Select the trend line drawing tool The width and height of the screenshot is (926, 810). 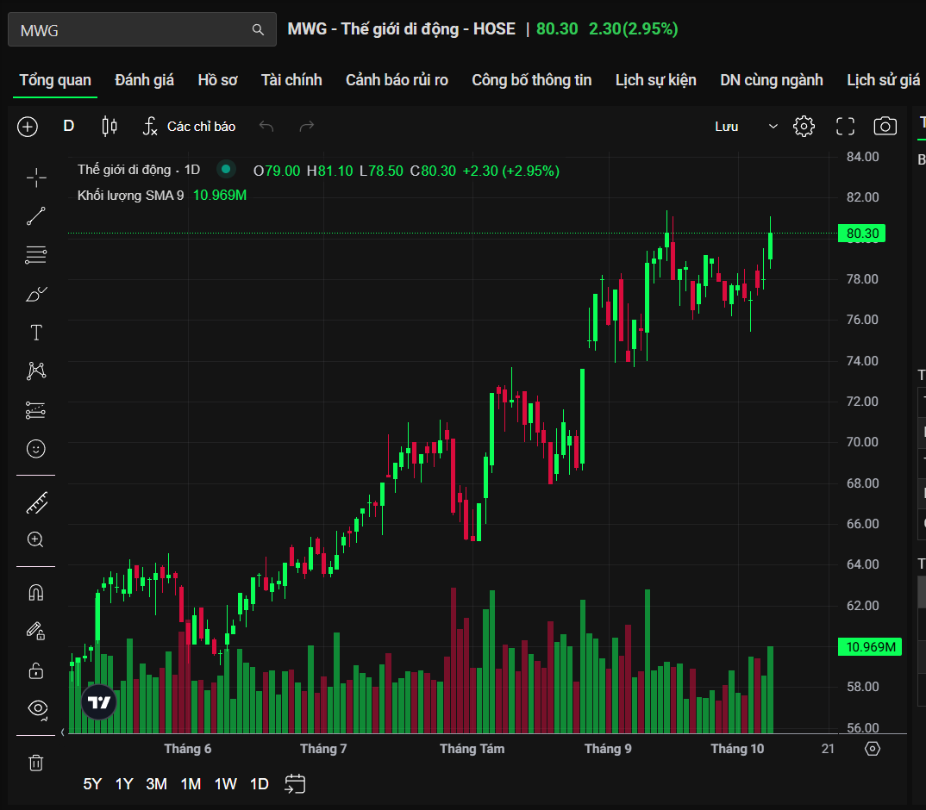[x=36, y=216]
